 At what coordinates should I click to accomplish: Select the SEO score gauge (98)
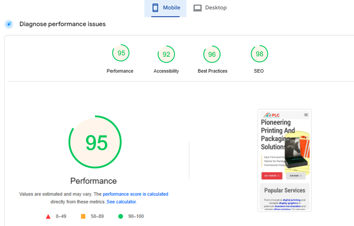[259, 54]
